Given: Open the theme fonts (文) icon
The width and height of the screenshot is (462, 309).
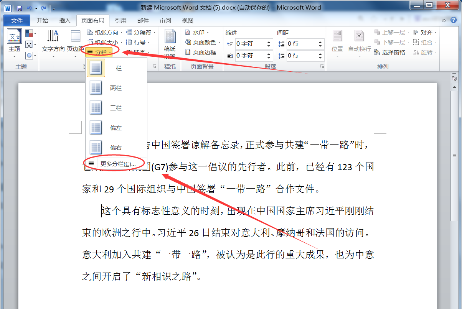Looking at the screenshot, I should tap(30, 45).
